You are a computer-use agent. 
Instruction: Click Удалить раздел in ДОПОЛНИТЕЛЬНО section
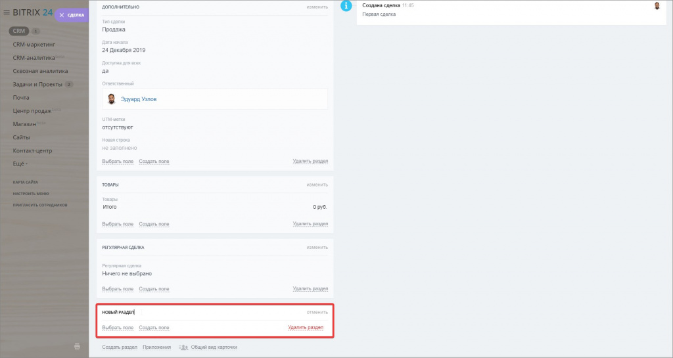pyautogui.click(x=310, y=161)
